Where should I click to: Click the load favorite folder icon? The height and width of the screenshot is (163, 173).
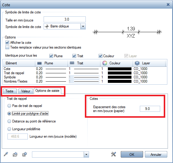point(15,154)
